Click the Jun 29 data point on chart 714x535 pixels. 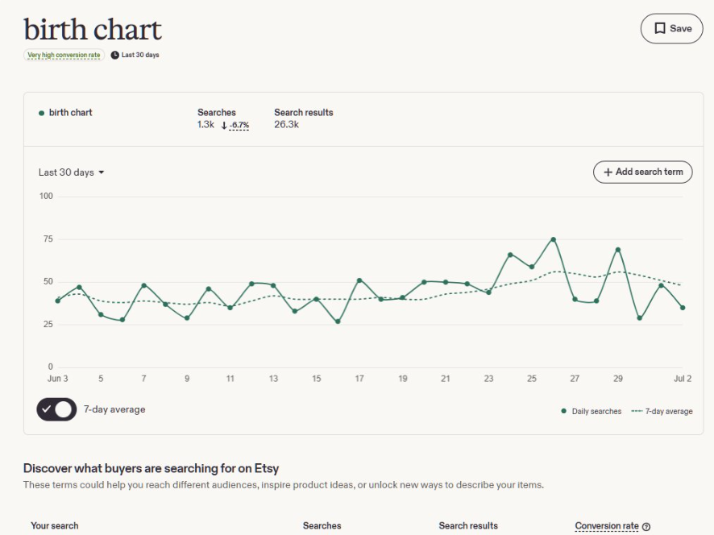click(x=618, y=250)
